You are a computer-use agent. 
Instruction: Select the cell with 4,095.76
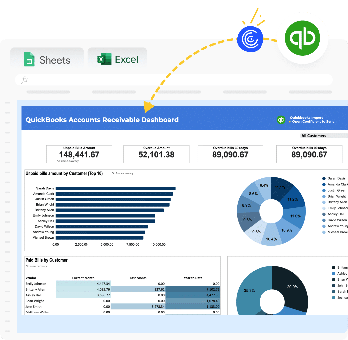83,290
